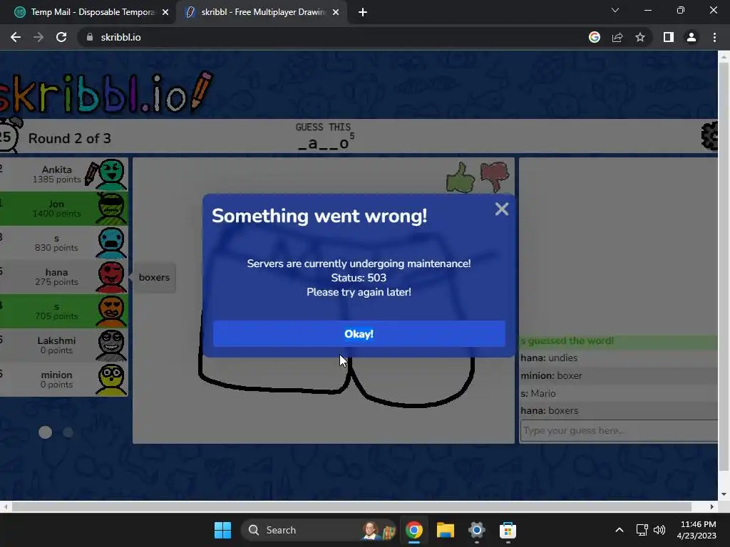Image resolution: width=730 pixels, height=547 pixels.
Task: Click the horizontal scrollbar thumb
Action: 351,506
